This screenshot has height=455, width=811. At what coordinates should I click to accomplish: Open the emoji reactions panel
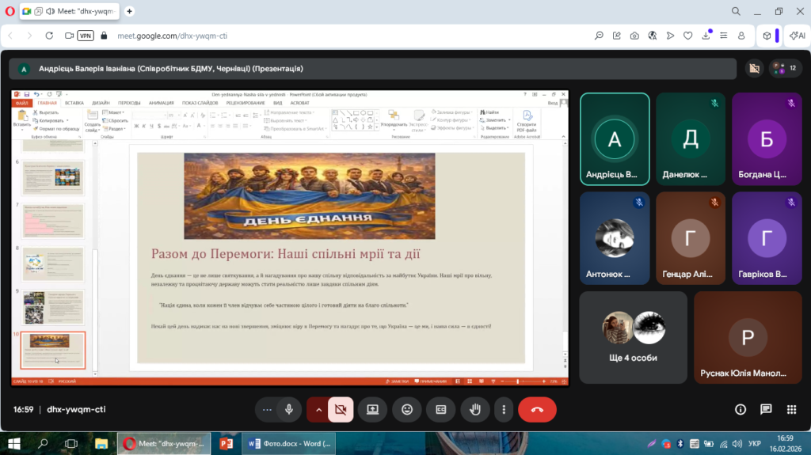click(407, 409)
